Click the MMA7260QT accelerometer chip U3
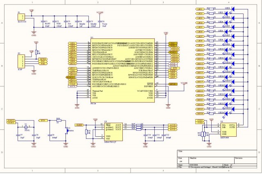 113,132
